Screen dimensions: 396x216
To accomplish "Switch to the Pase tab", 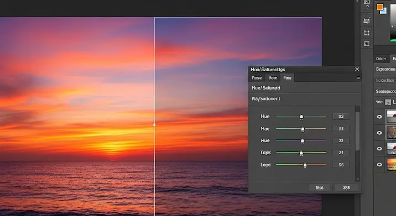I will 287,78.
